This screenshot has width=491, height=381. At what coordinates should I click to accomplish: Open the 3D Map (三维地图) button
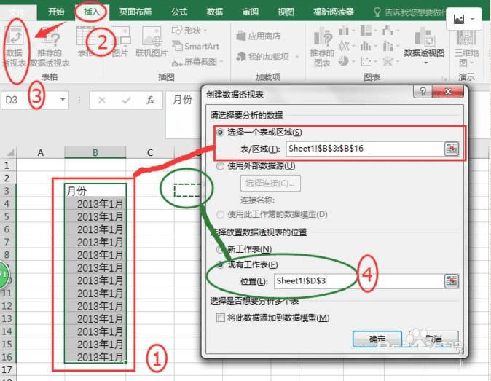(466, 49)
